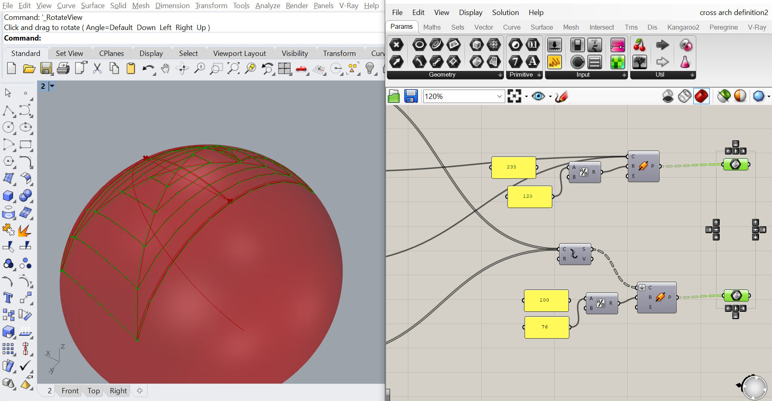Toggle Rhino four viewports layout icon
The height and width of the screenshot is (401, 772).
click(x=284, y=69)
